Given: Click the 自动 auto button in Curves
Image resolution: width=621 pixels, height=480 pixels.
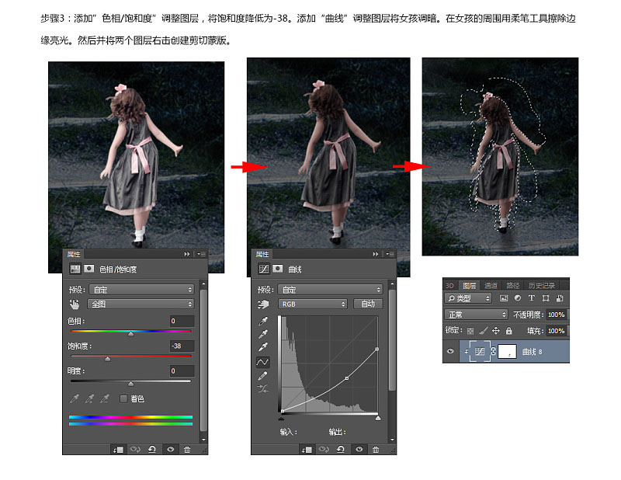Looking at the screenshot, I should (367, 304).
